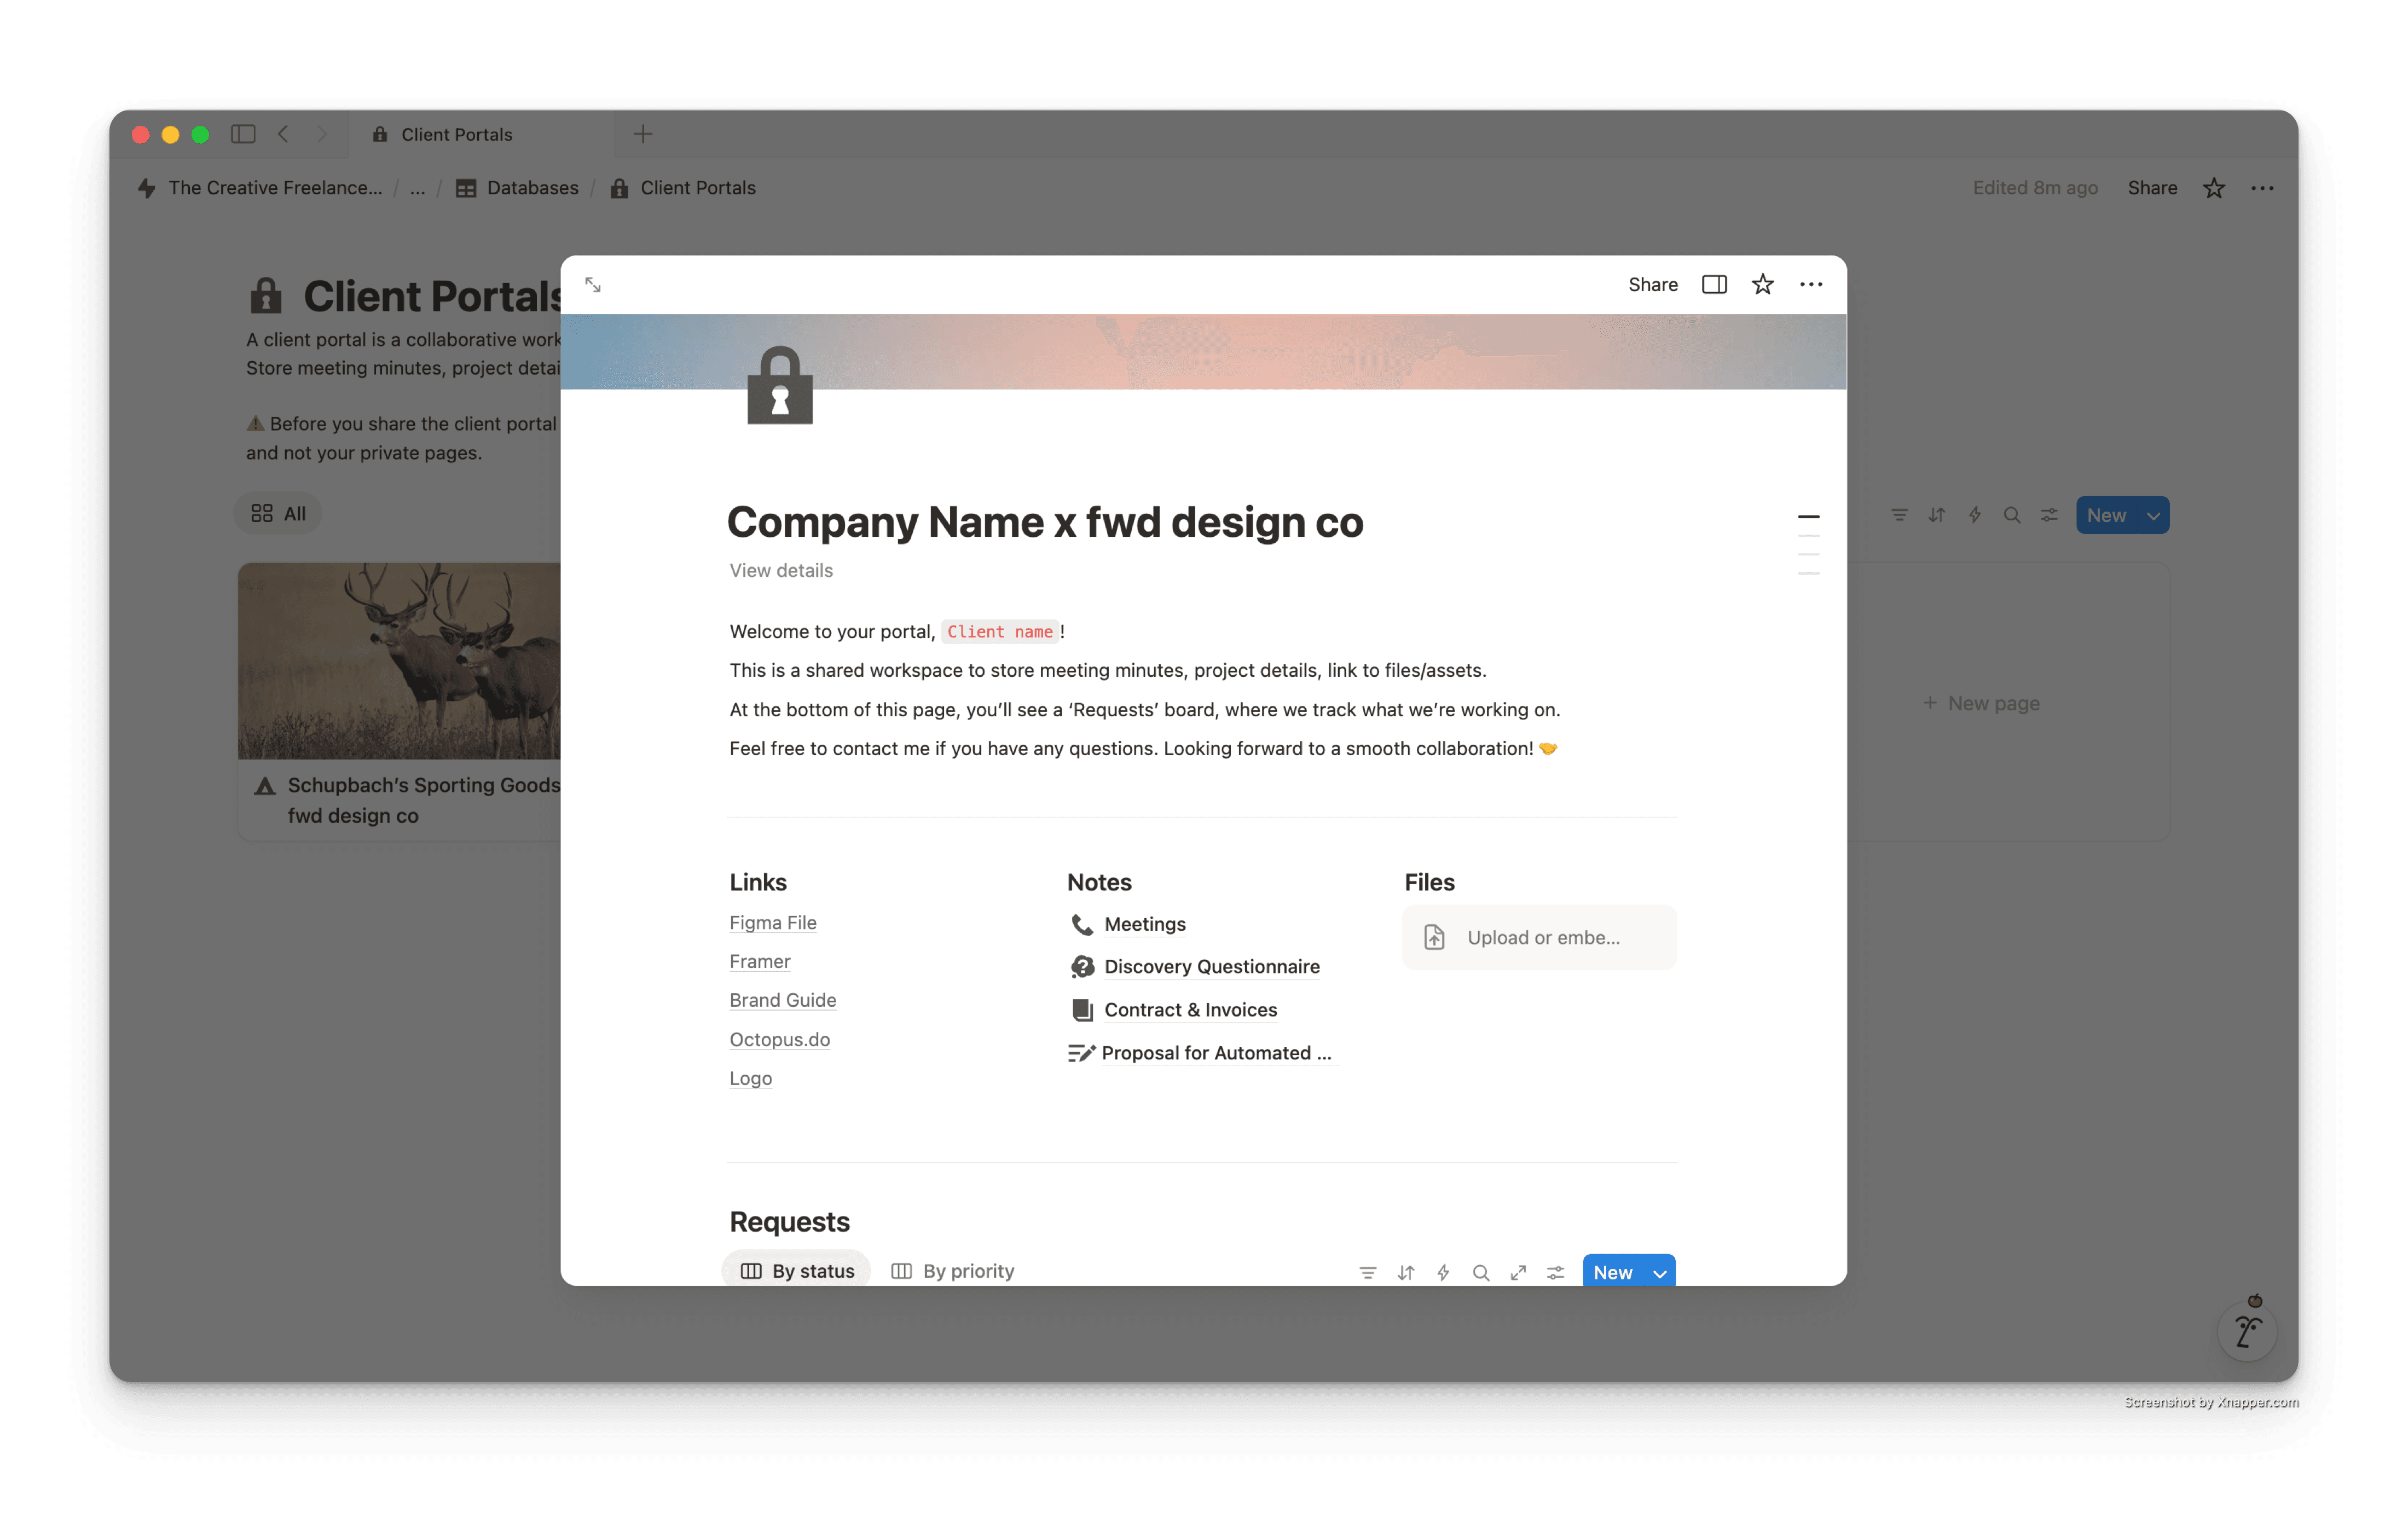The height and width of the screenshot is (1519, 2408).
Task: Open the page in side peek view
Action: point(1713,284)
